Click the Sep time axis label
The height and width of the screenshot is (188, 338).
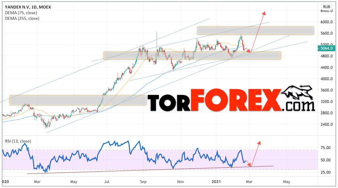click(x=143, y=182)
